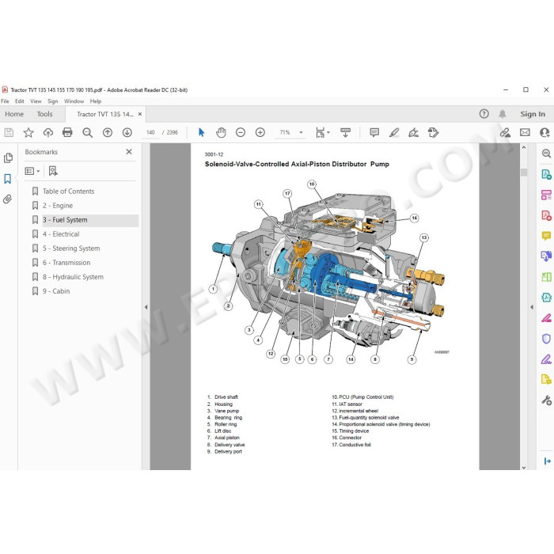Open the 3 - Fuel System bookmark

point(65,220)
